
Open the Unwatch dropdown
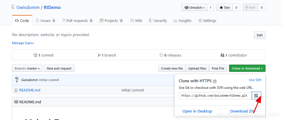point(195,7)
